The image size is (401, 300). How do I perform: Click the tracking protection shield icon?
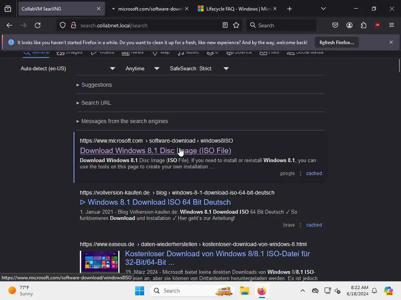pos(63,25)
